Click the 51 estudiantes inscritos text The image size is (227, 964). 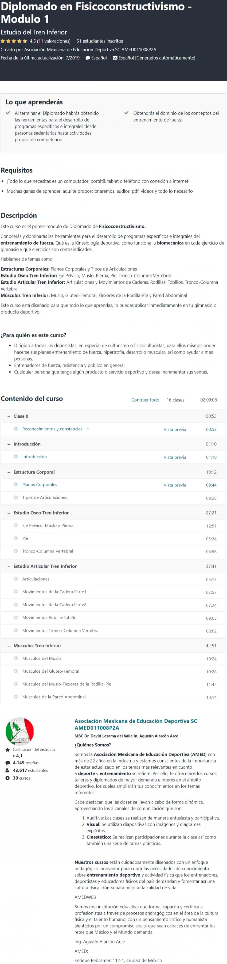(100, 41)
